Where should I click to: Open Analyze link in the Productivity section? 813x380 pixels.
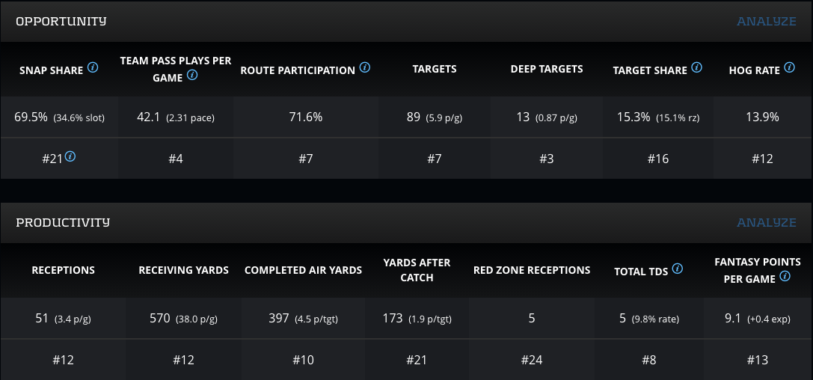[x=766, y=222]
